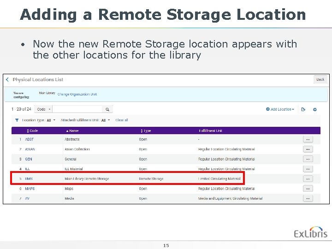Open row actions for GEN location
Screen dimensions: 332x249
click(308, 159)
